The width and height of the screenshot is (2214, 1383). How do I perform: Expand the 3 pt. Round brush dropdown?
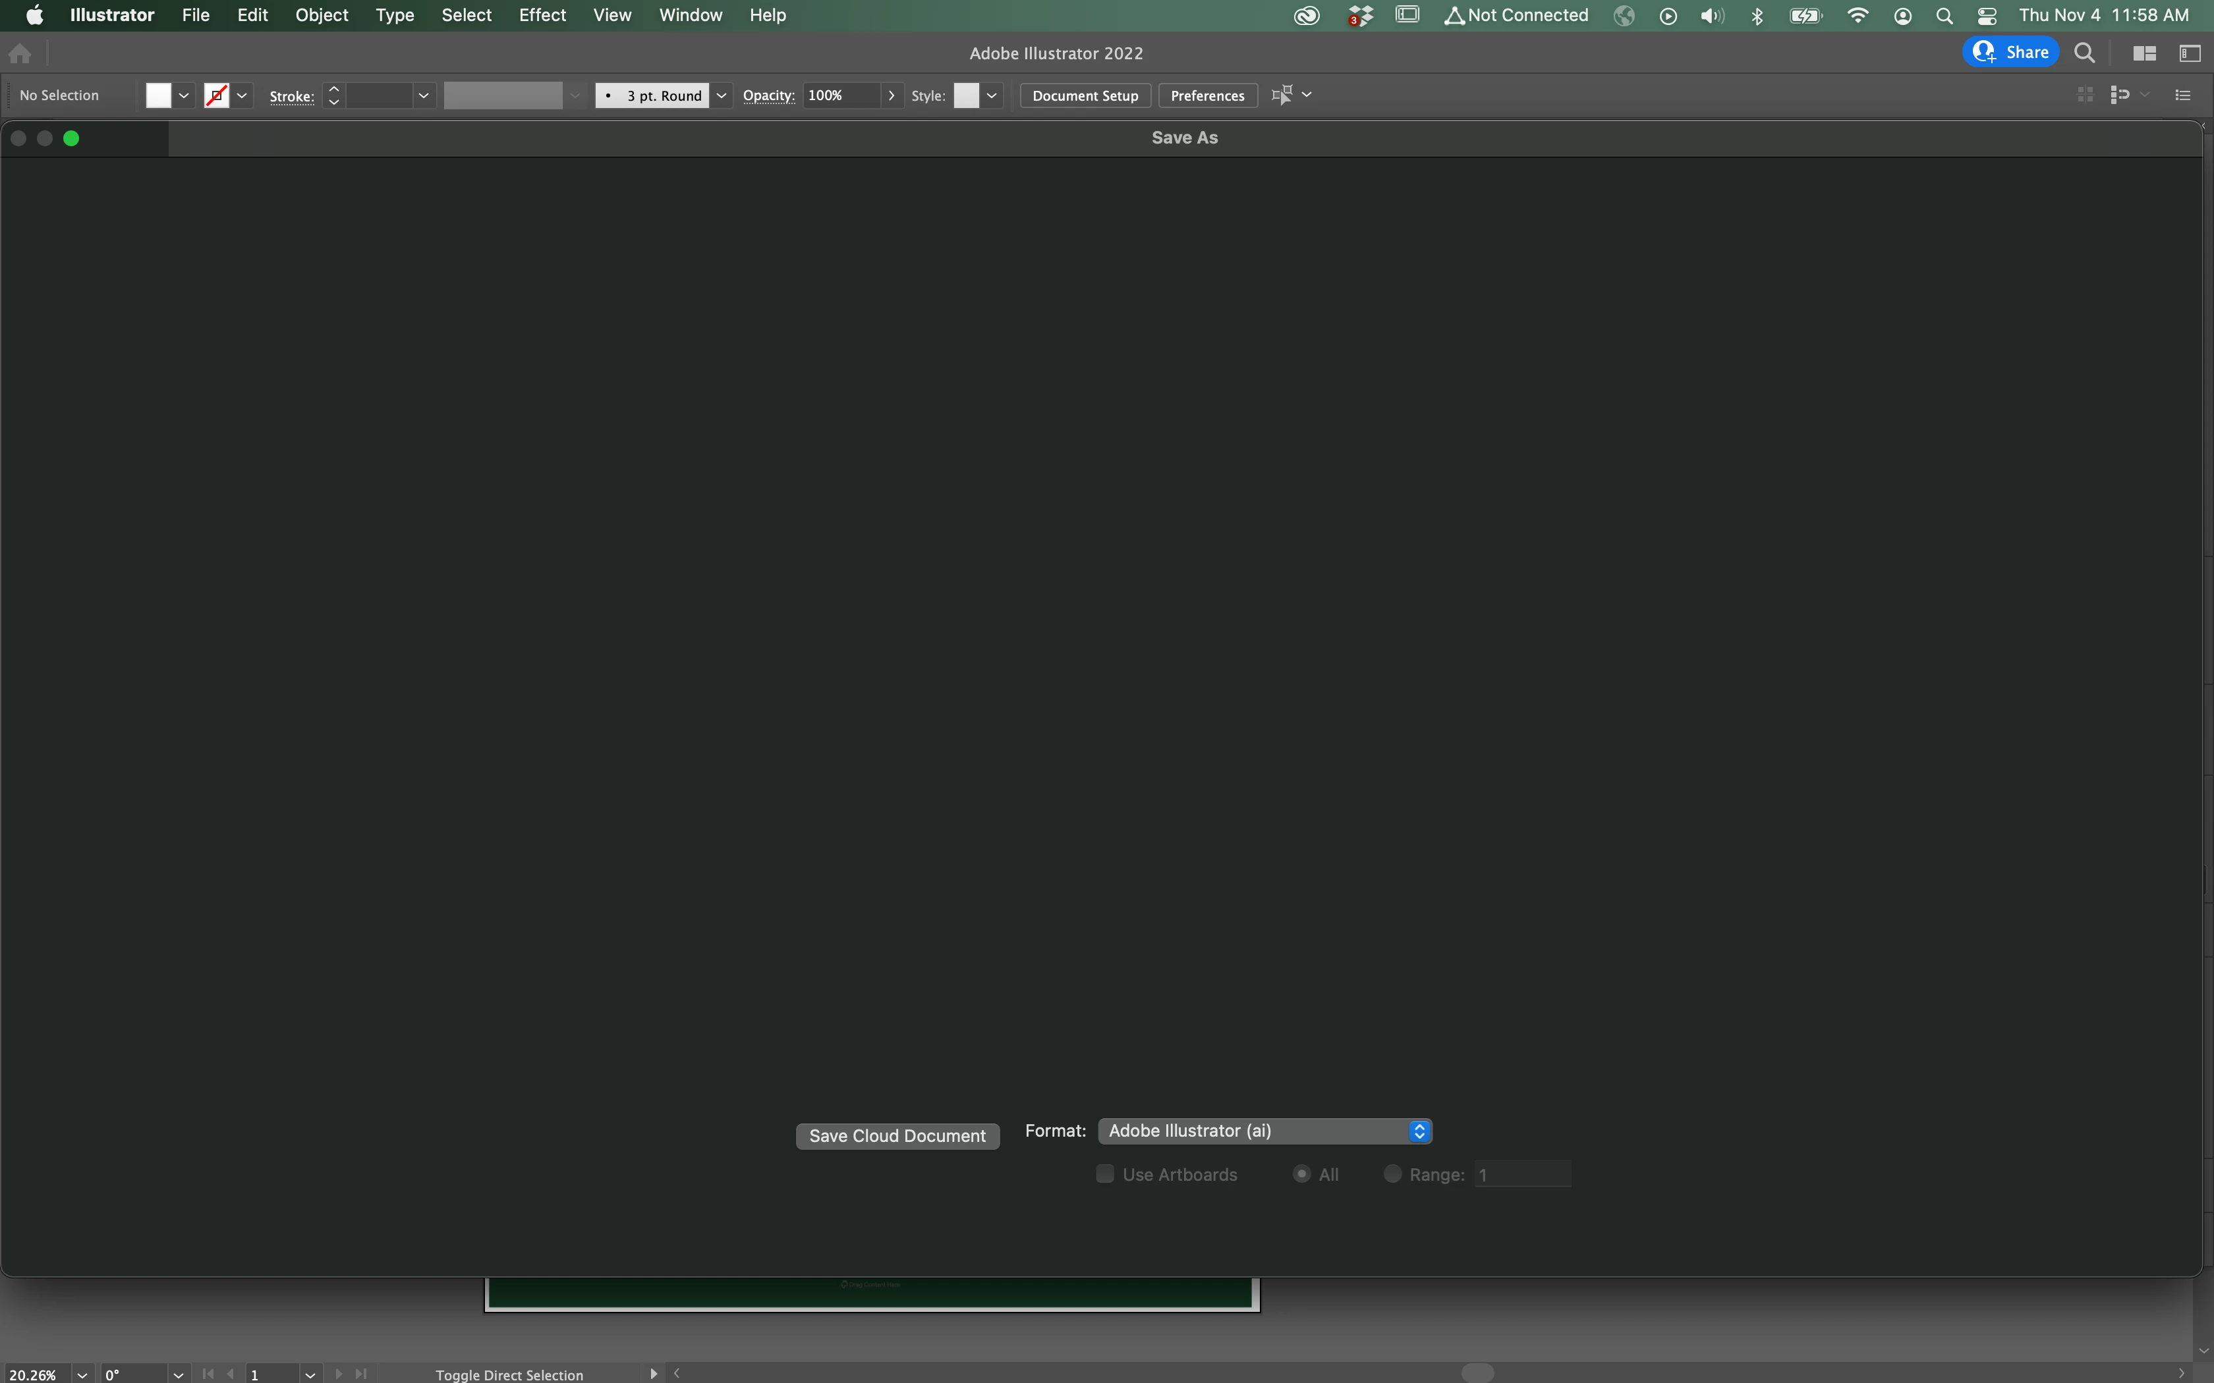pyautogui.click(x=721, y=95)
